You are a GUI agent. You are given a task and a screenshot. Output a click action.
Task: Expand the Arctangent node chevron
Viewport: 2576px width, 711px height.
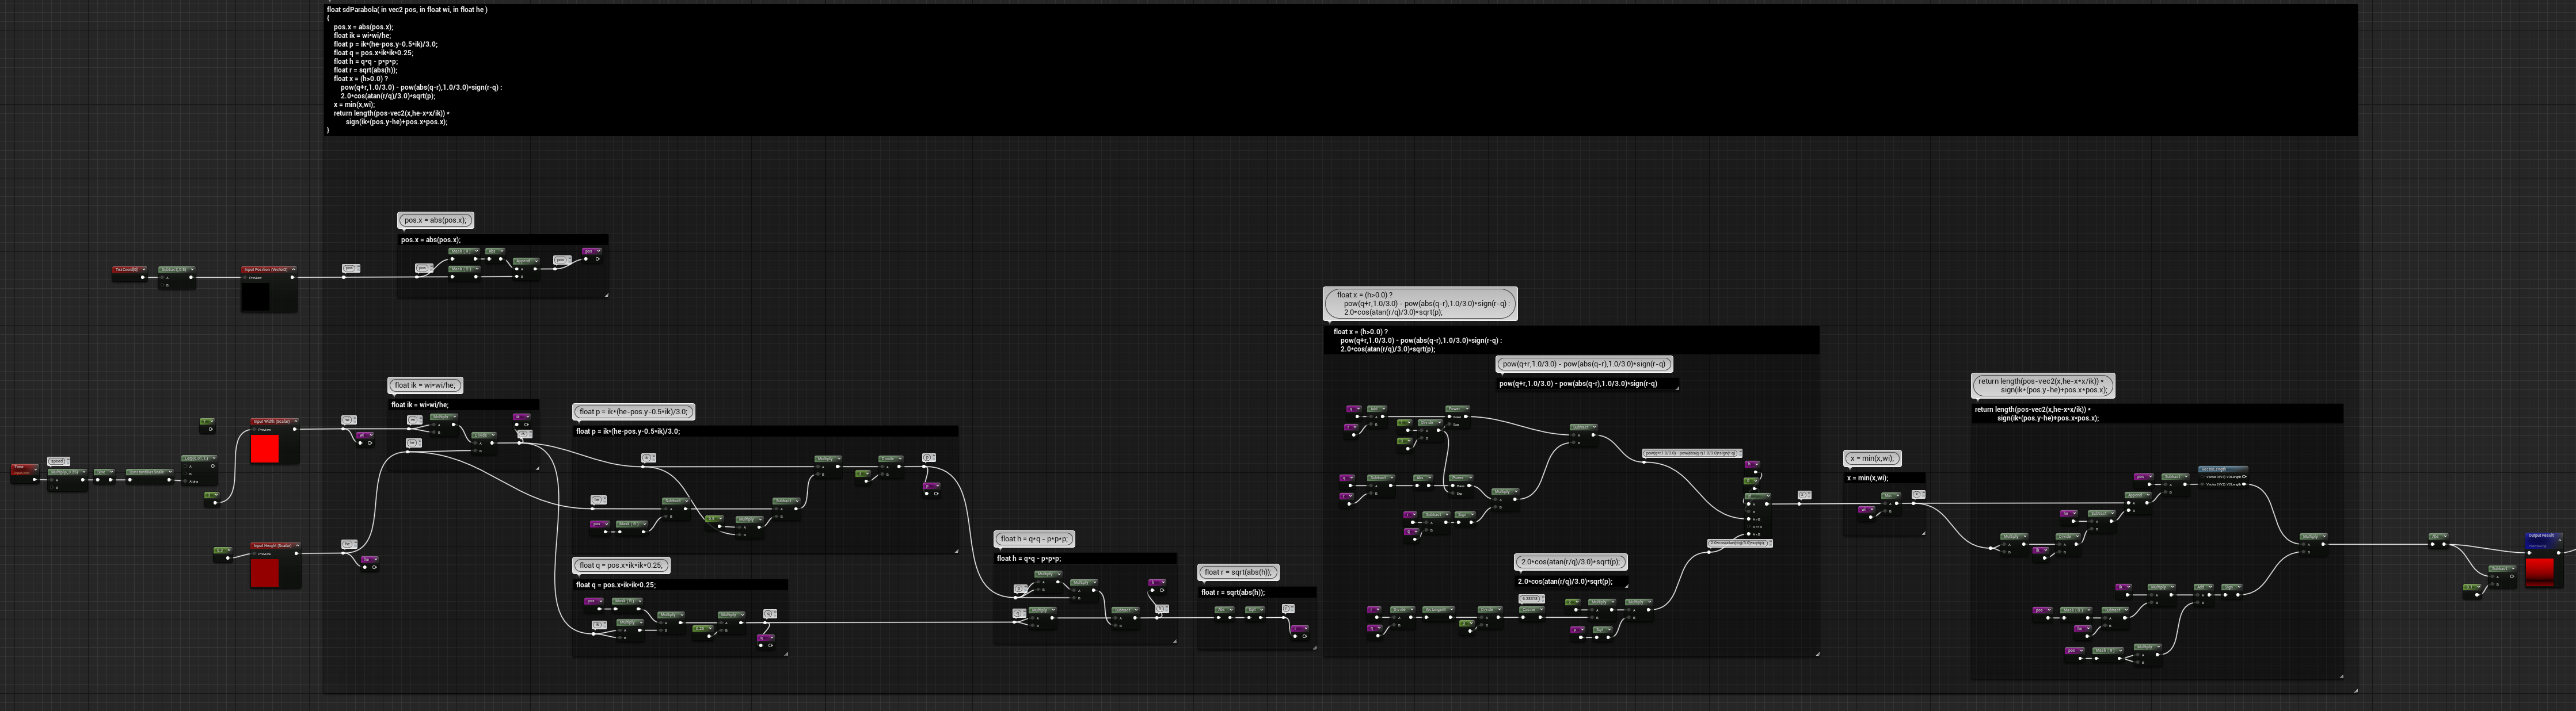coord(1452,610)
